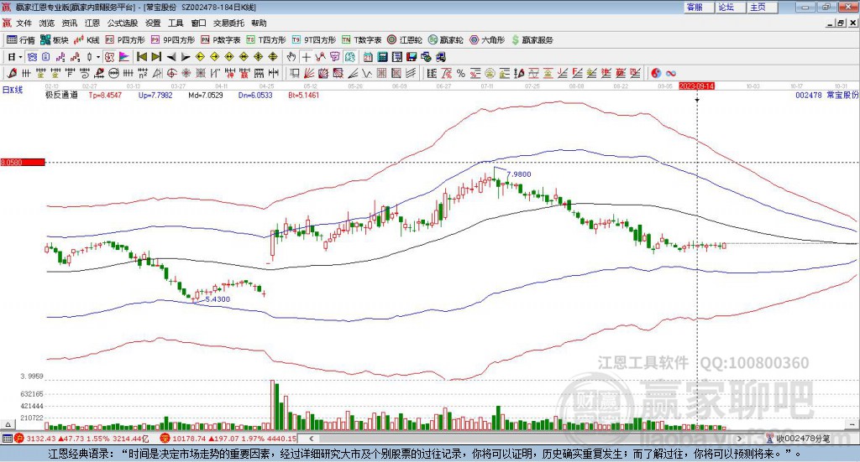Open the 帮助 menu
The image size is (860, 462).
[259, 23]
